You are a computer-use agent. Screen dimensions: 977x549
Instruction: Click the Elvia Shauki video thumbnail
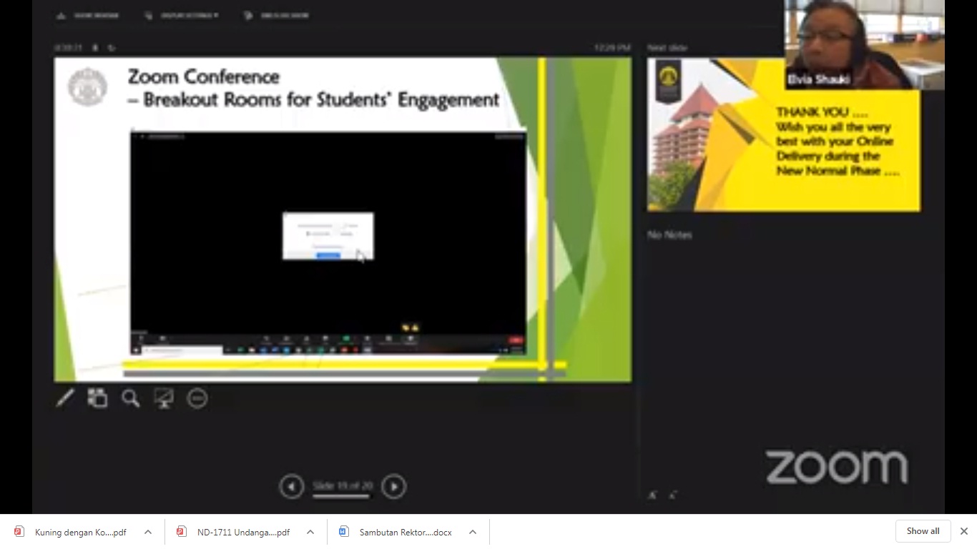pos(865,44)
